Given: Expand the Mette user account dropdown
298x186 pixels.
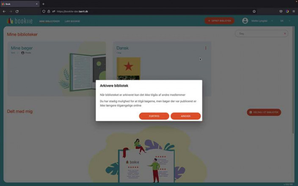Looking at the screenshot, I should [271, 21].
